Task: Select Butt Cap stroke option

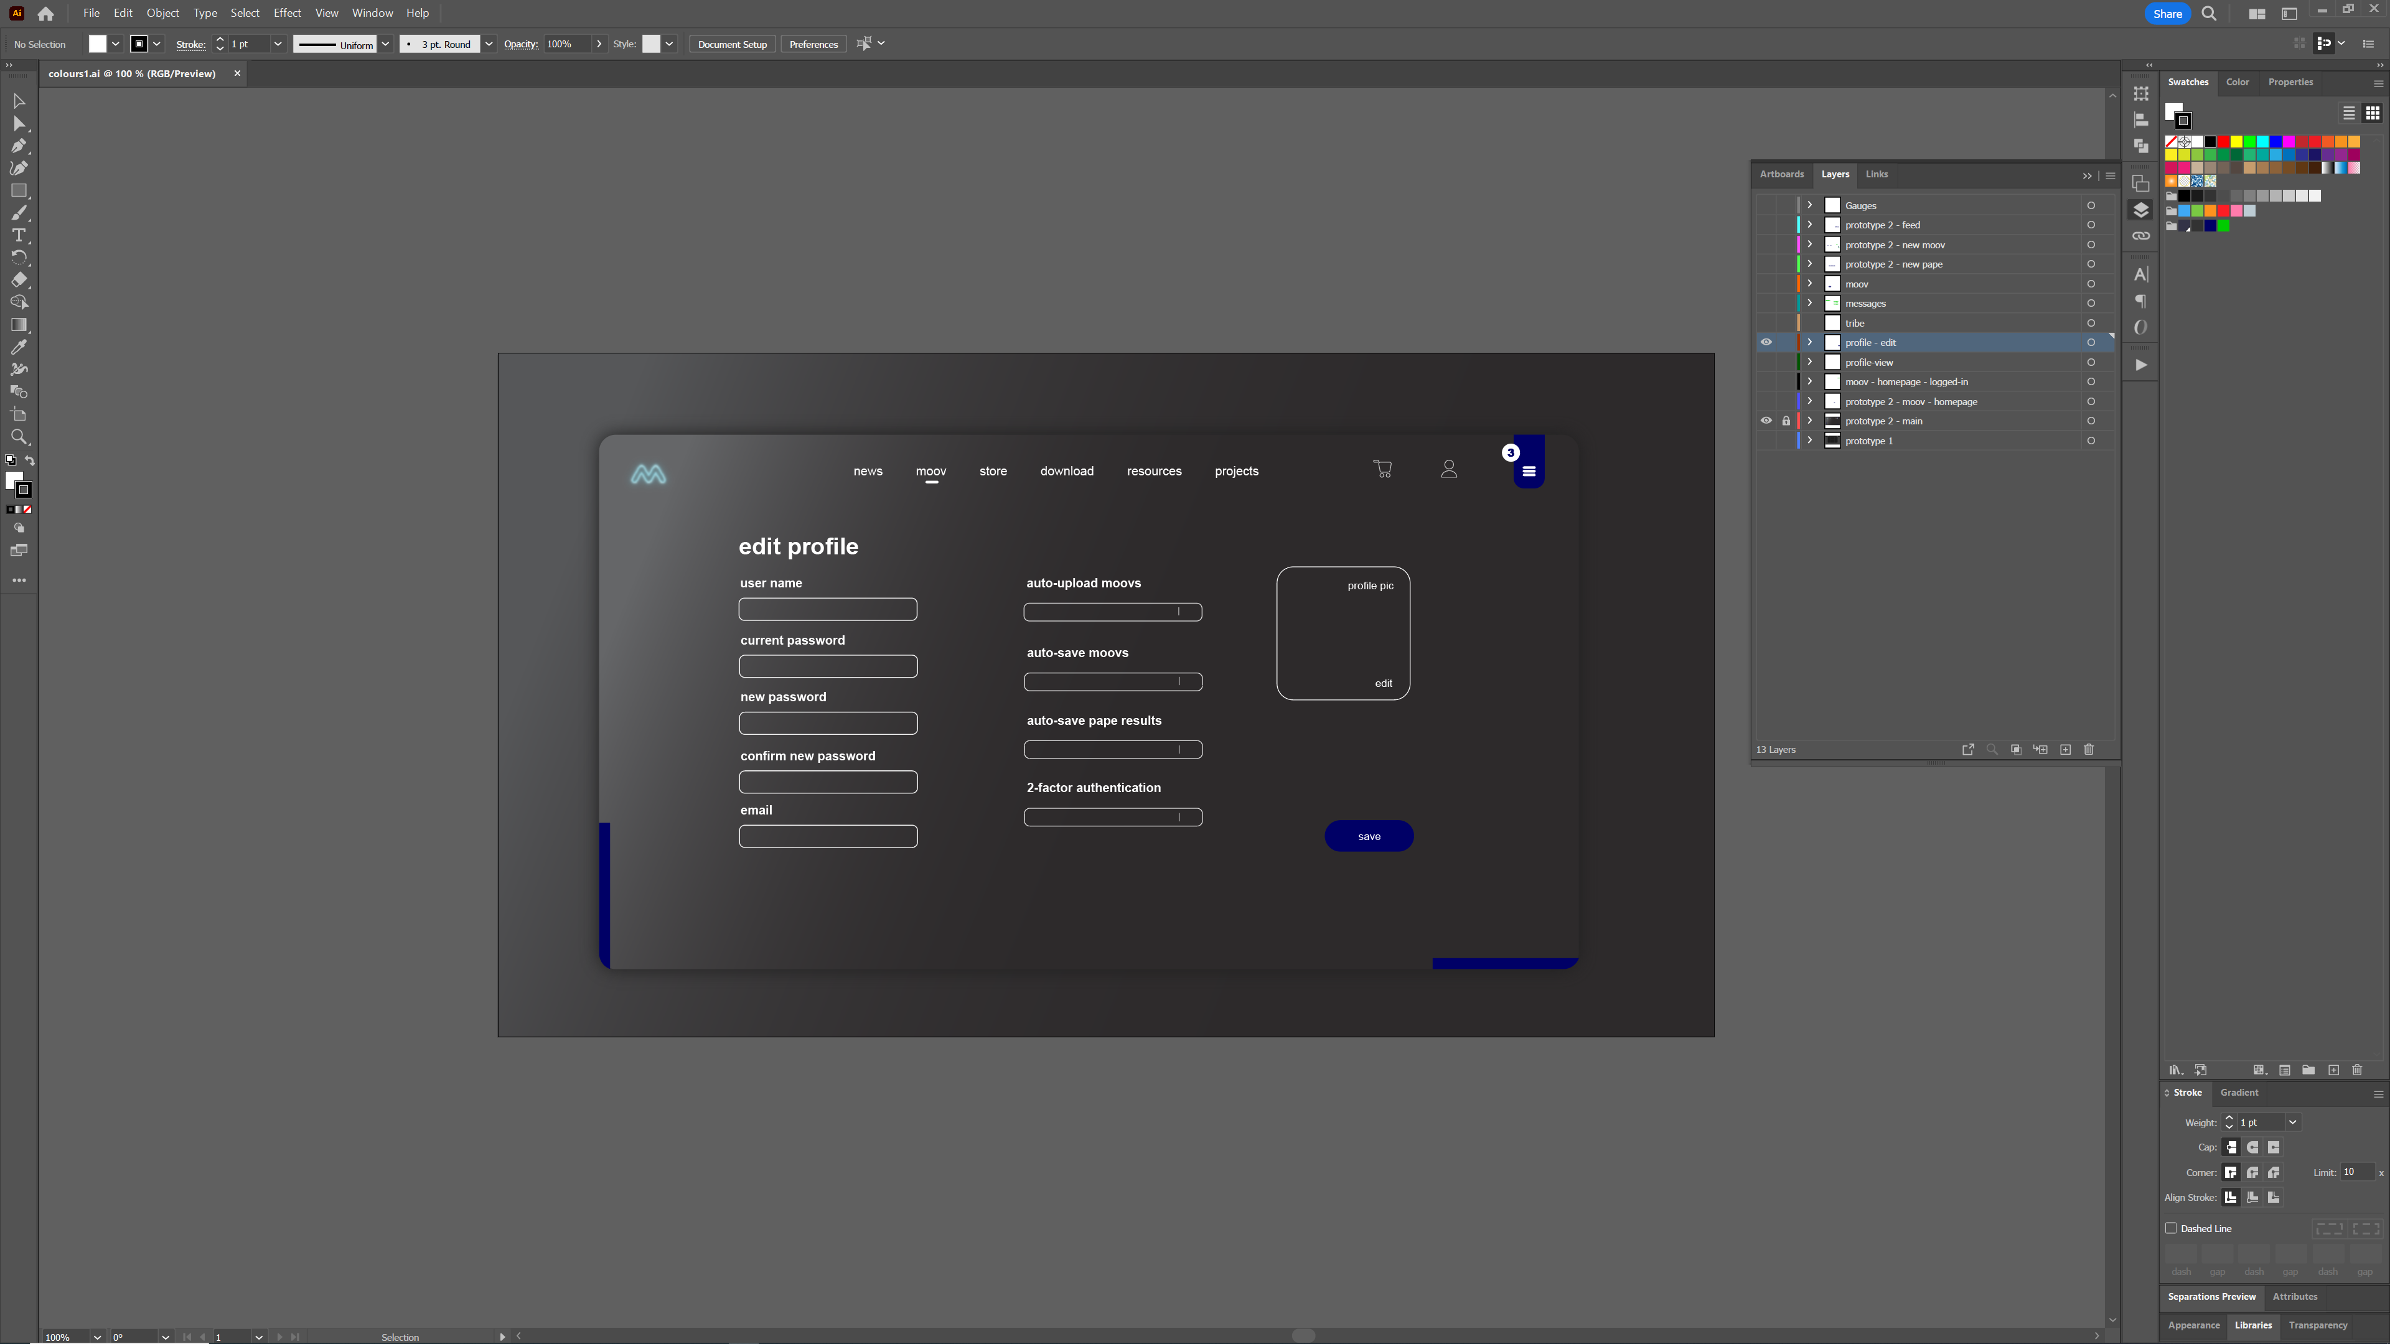Action: point(2231,1147)
